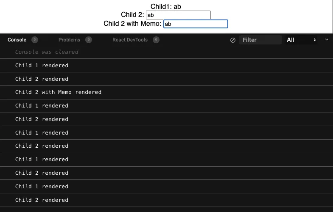The height and width of the screenshot is (212, 333).
Task: Switch to the Console tab
Action: pos(17,40)
